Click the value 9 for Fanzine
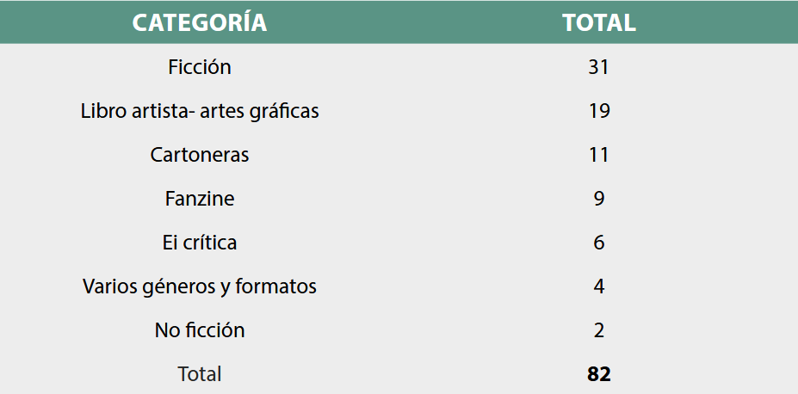 point(599,199)
